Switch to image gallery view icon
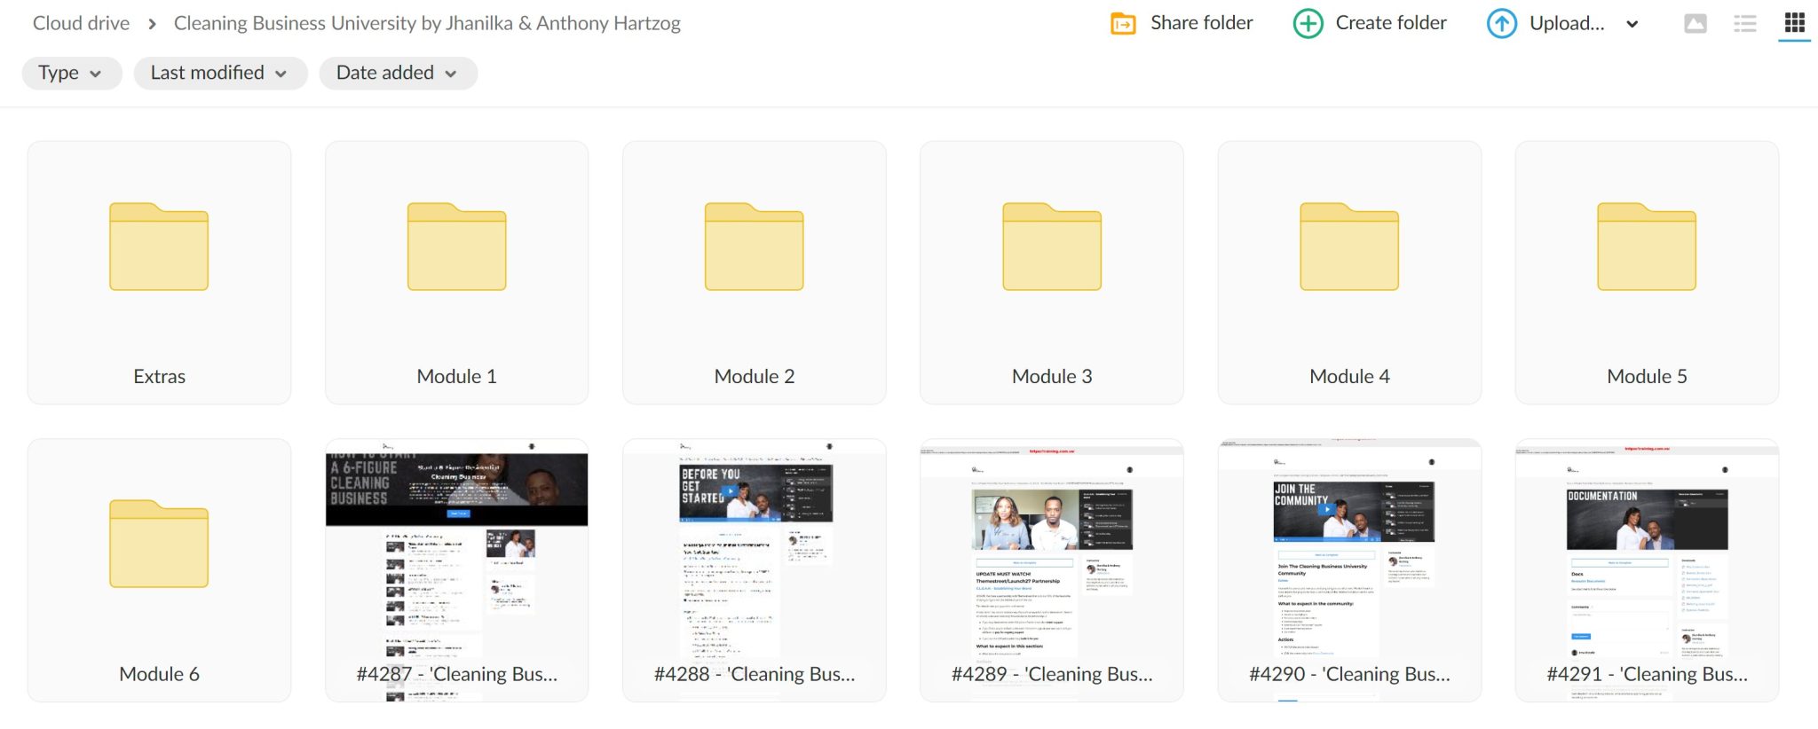1818x729 pixels. pos(1695,23)
